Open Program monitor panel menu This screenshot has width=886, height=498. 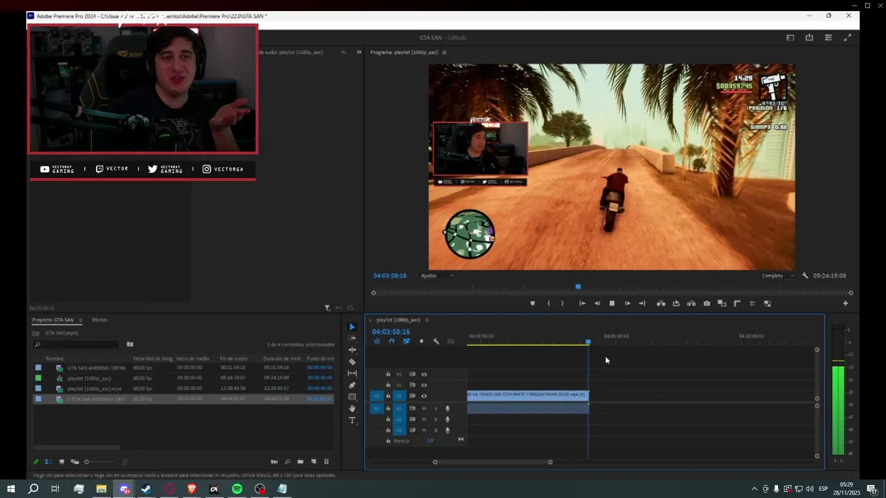[x=444, y=53]
